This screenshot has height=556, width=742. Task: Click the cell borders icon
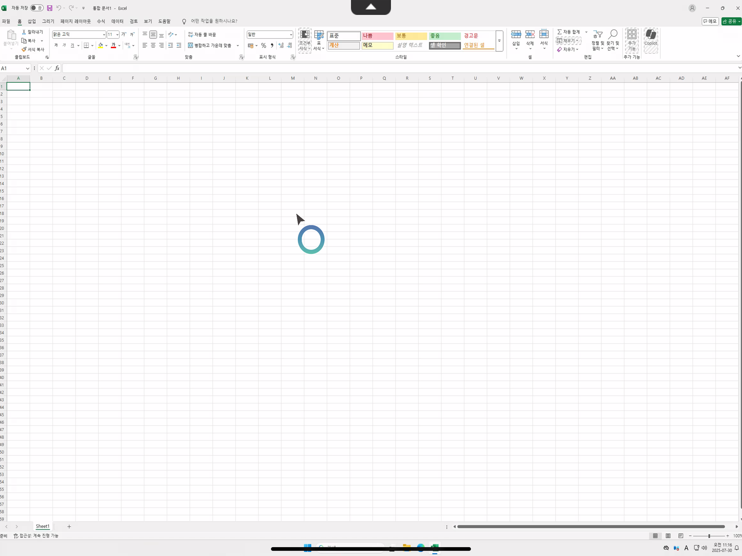pos(86,45)
